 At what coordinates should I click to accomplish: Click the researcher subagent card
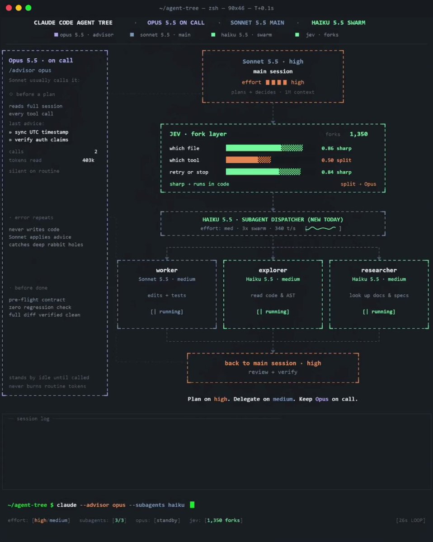click(379, 294)
